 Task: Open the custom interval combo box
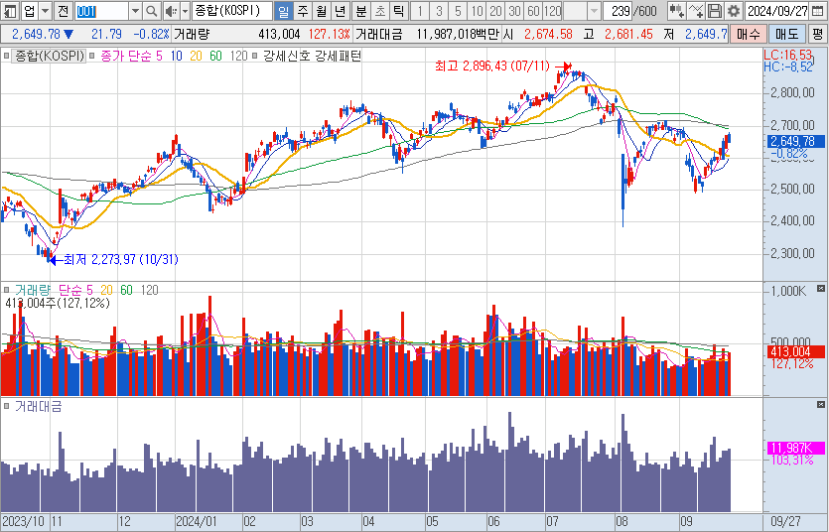tap(582, 11)
